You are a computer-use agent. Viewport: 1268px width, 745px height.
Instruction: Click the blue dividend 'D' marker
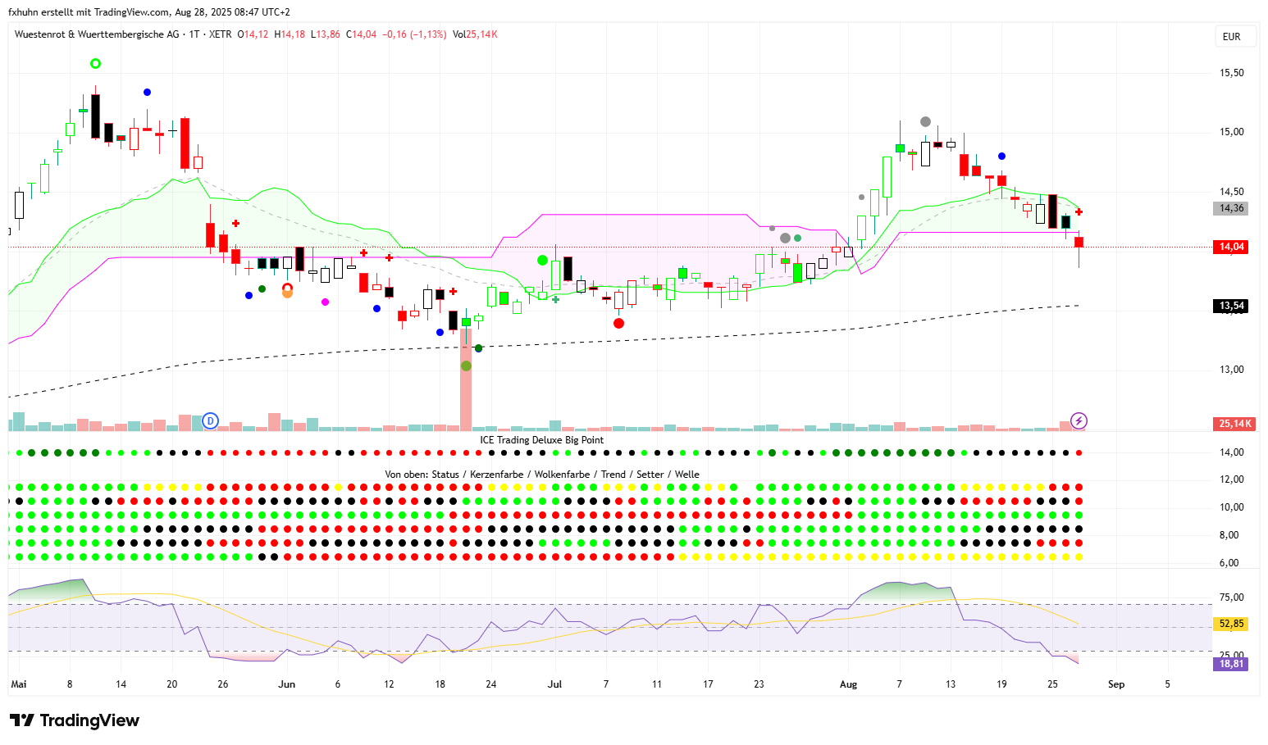[x=210, y=420]
